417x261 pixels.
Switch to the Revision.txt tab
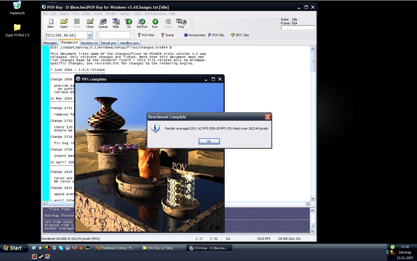89,43
